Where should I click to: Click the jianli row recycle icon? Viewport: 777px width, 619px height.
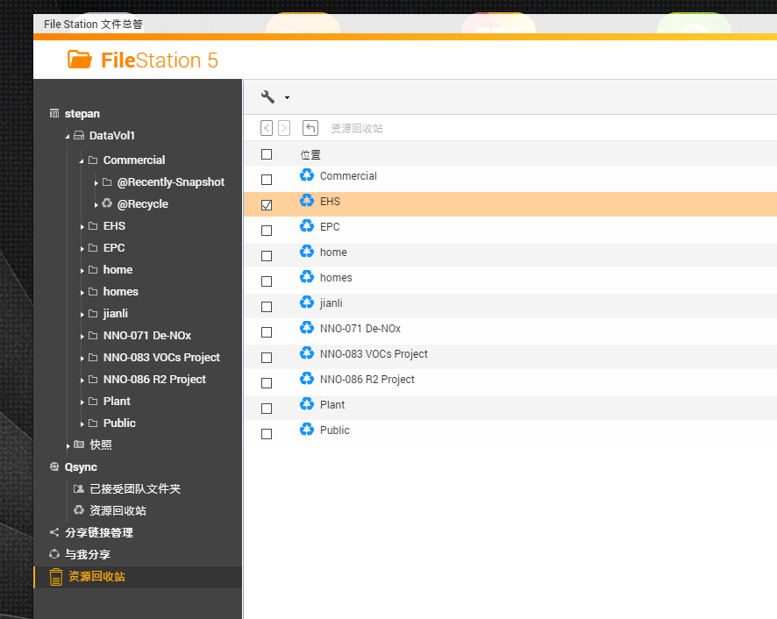click(x=307, y=302)
